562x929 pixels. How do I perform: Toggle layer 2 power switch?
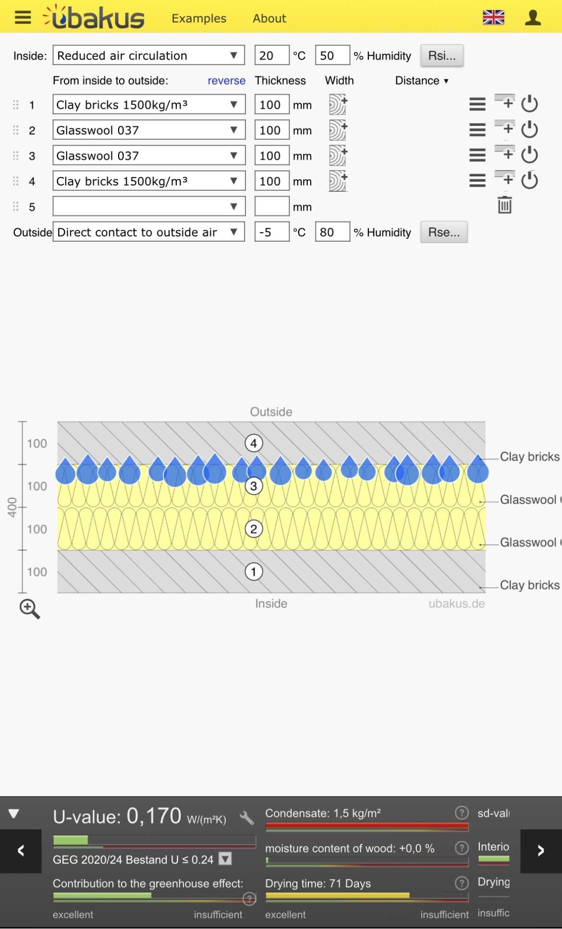tap(529, 130)
